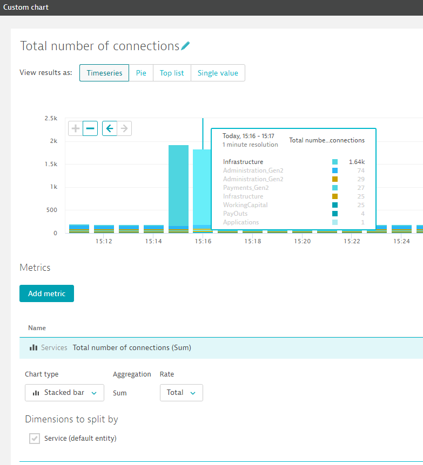Shift chart timeframe forward with right arrow
Image resolution: width=423 pixels, height=465 pixels.
[124, 128]
